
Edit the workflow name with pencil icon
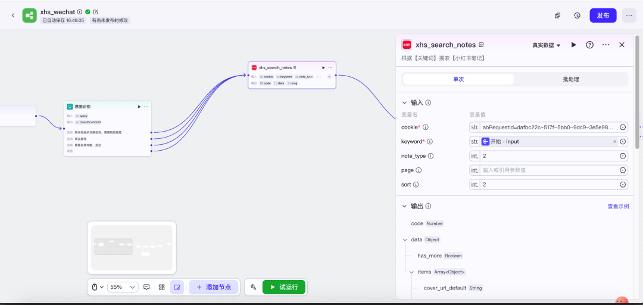(95, 12)
